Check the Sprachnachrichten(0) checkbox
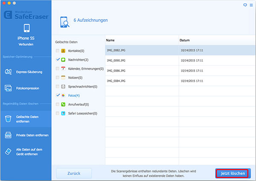The height and width of the screenshot is (181, 256). click(x=58, y=86)
